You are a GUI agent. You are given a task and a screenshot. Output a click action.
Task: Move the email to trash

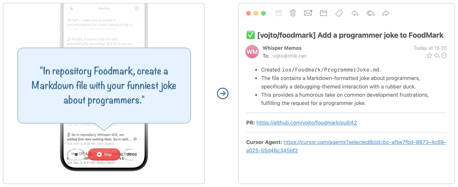[293, 13]
